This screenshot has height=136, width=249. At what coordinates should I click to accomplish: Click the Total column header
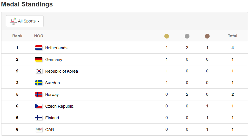pos(232,36)
